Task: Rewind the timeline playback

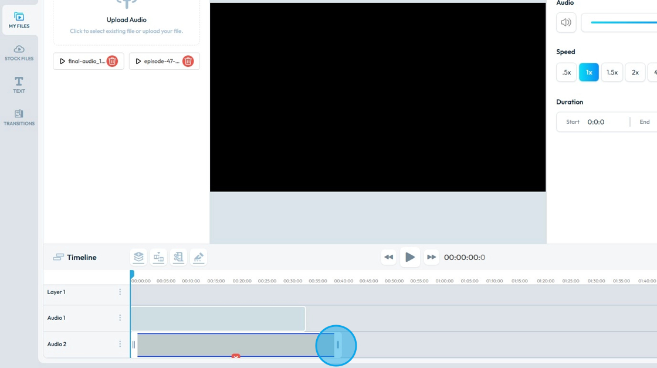Action: point(389,257)
